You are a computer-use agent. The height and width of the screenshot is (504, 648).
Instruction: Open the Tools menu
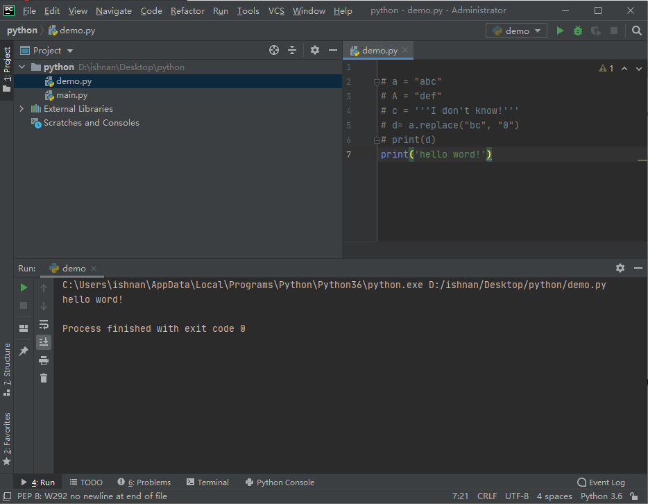(x=248, y=10)
